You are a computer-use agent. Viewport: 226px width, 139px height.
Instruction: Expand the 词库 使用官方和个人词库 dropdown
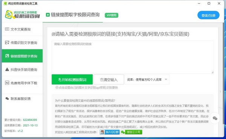(x=147, y=79)
